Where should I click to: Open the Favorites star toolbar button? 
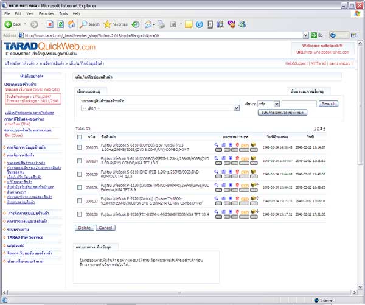(116, 24)
